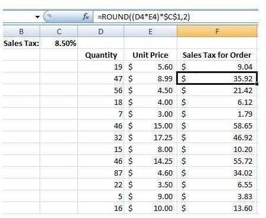This screenshot has width=266, height=218.
Task: Click the Quantity header cell
Action: [100, 55]
